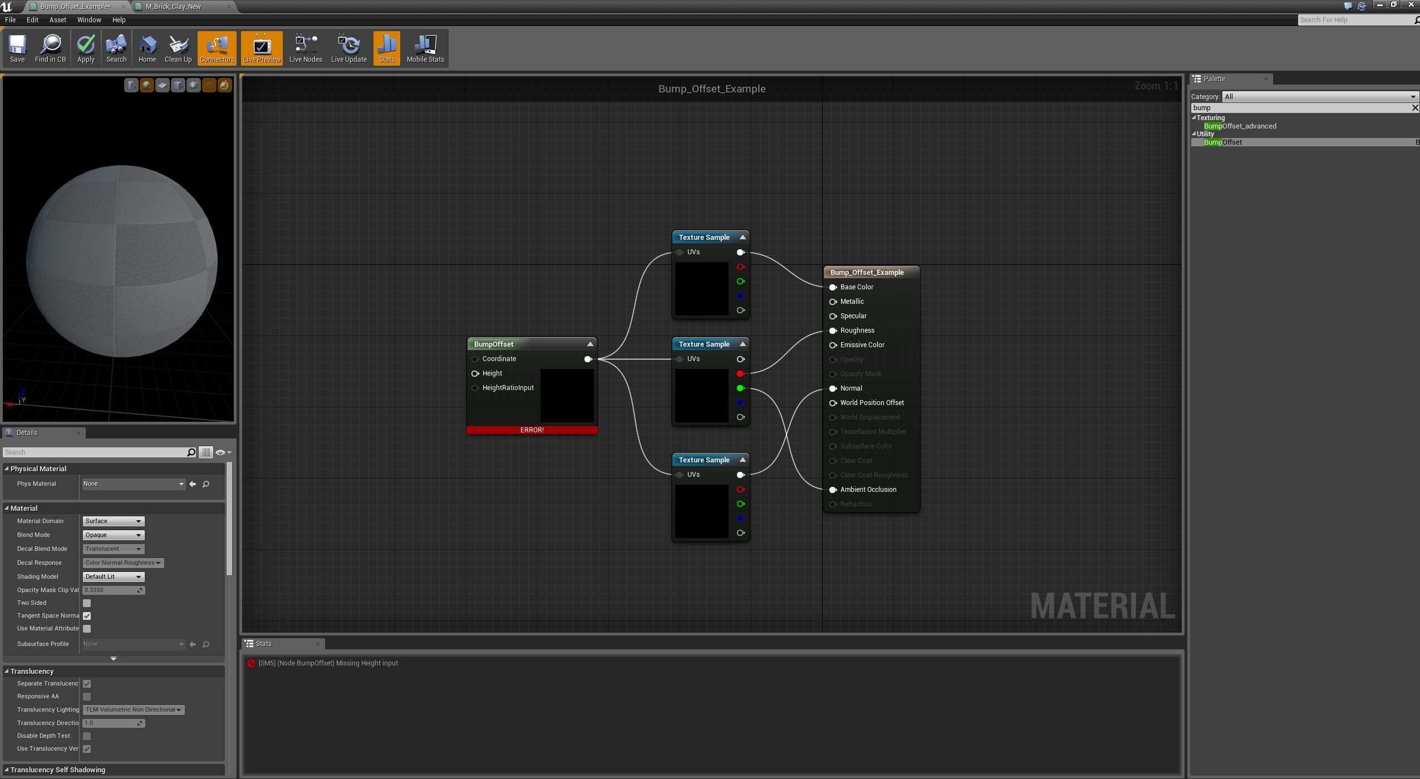Open Mobile Stats from toolbar
The image size is (1420, 779).
click(425, 48)
